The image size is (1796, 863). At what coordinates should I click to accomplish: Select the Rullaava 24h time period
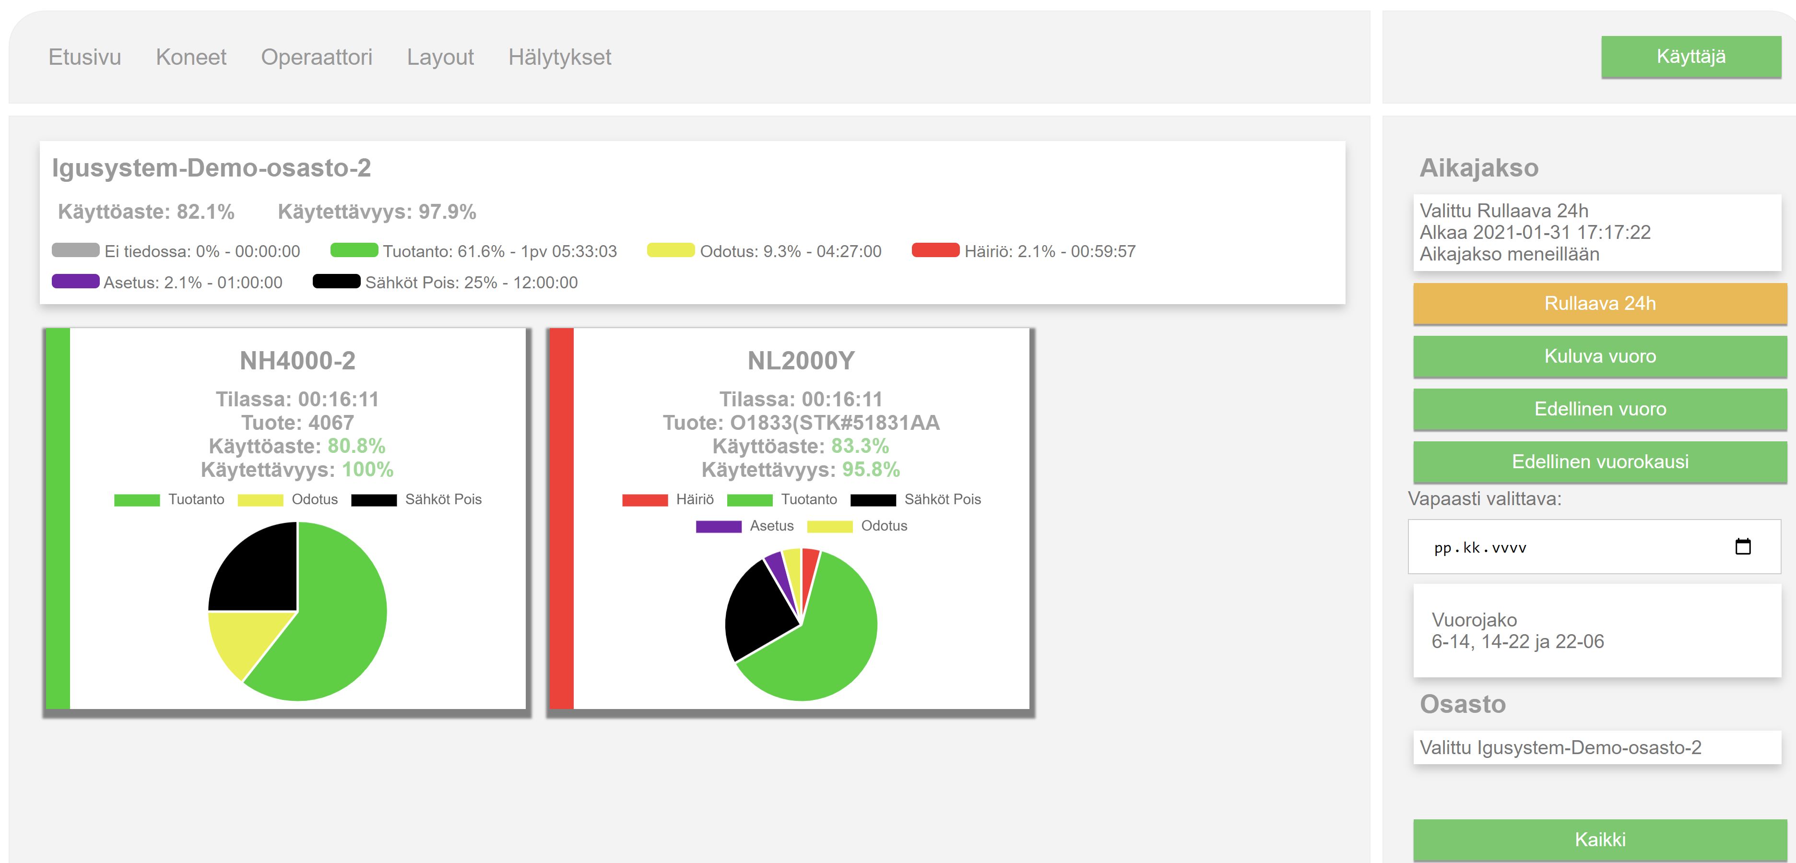click(x=1599, y=303)
